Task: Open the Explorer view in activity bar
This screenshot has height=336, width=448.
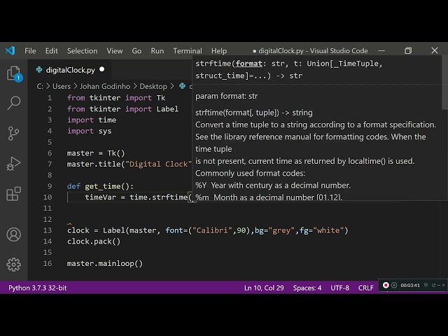Action: 14,73
